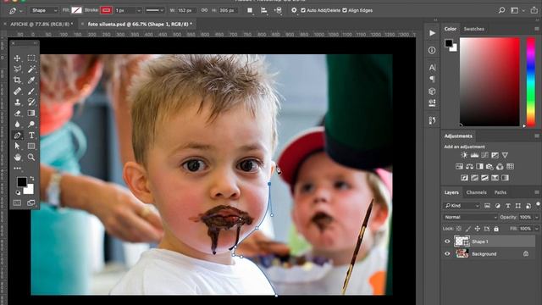Select the Rectangular Marquee tool

[31, 58]
